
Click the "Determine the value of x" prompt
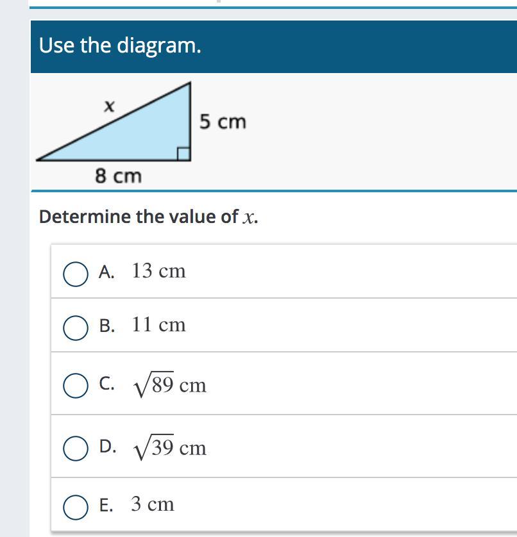[x=149, y=217]
